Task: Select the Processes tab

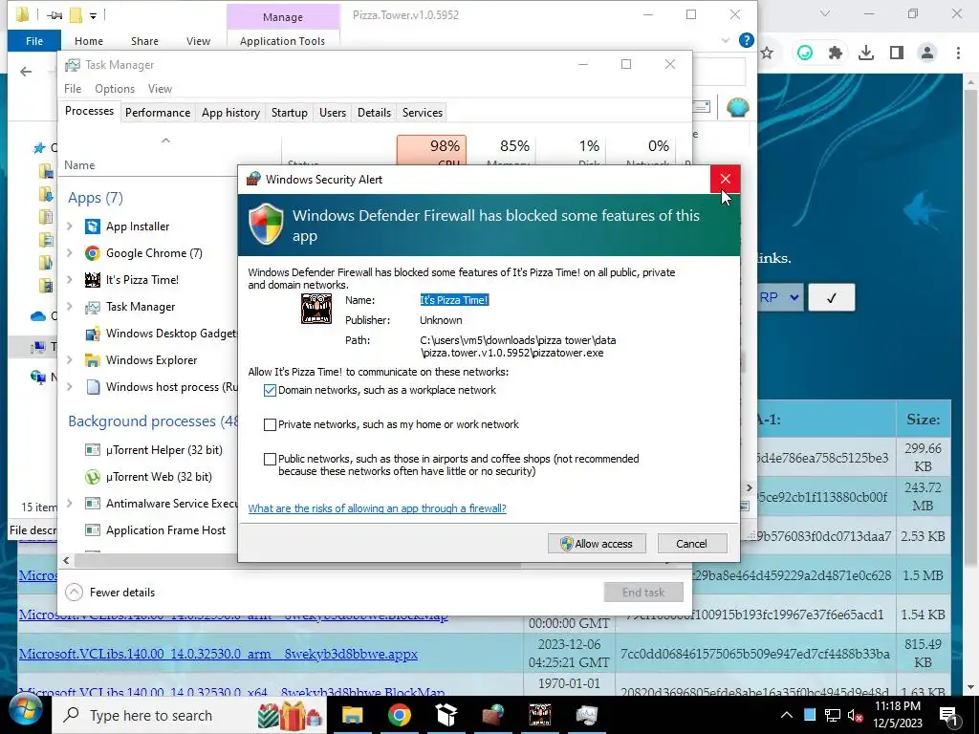Action: click(89, 111)
